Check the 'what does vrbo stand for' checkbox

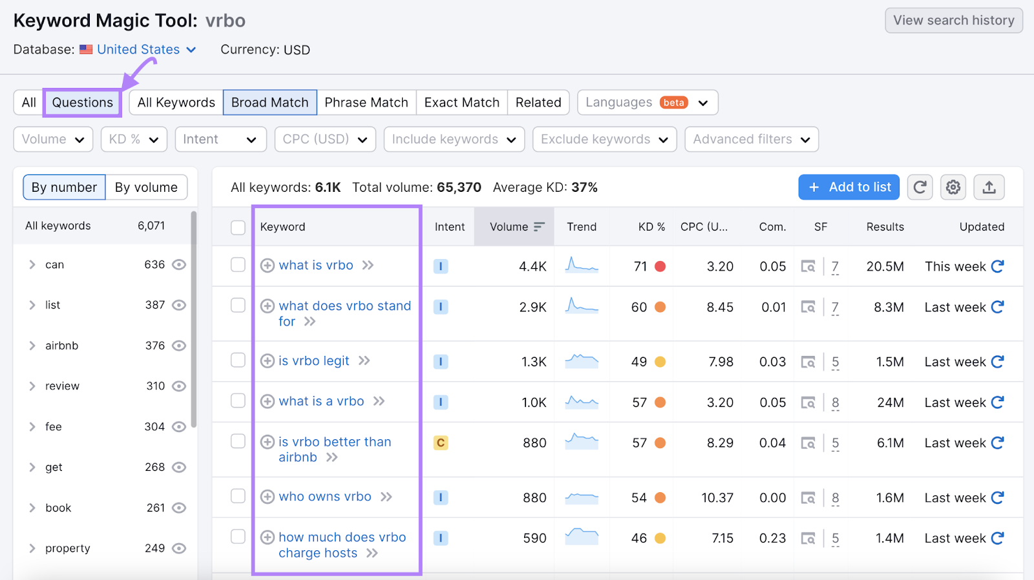(238, 306)
